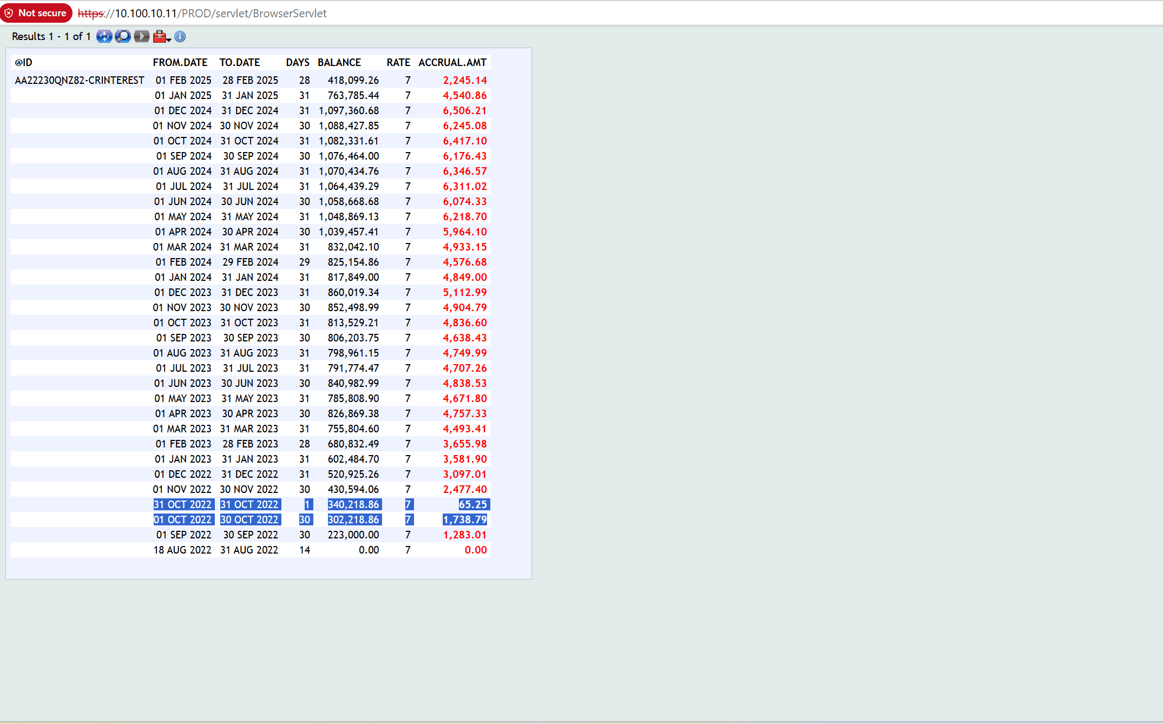This screenshot has height=724, width=1163.
Task: Click the 0.00 accrual amount
Action: pos(475,550)
